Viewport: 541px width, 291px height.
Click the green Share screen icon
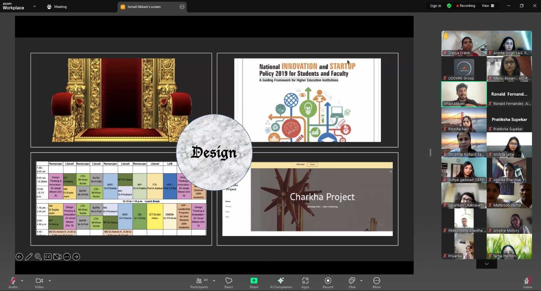[254, 281]
